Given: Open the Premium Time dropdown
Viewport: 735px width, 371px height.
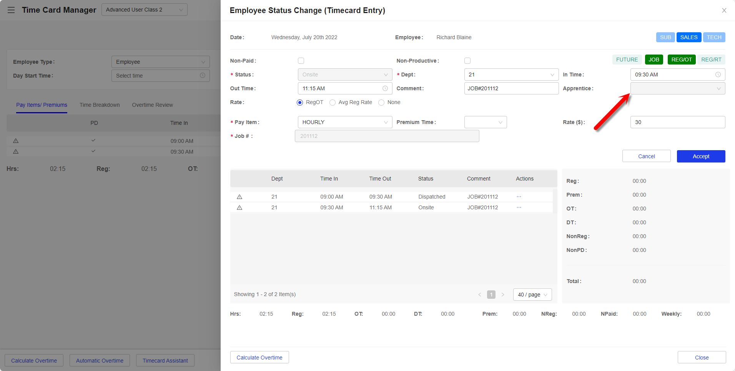Looking at the screenshot, I should pyautogui.click(x=486, y=122).
